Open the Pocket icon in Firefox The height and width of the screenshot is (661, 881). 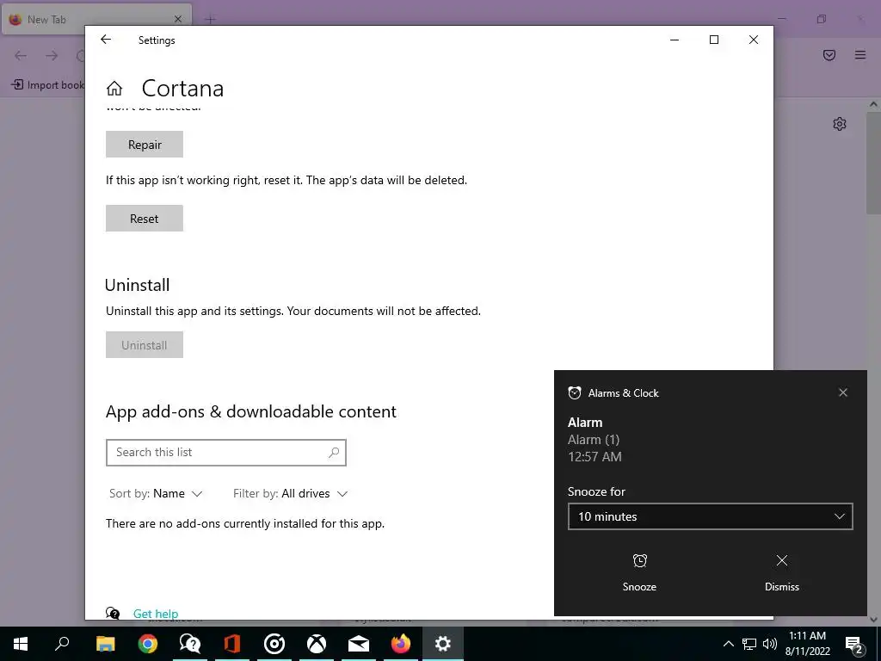coord(829,55)
